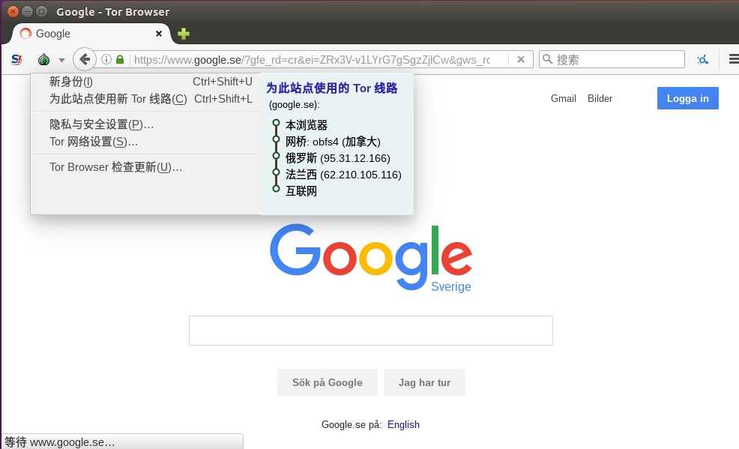Open 隐私与安全设置(P)…
The height and width of the screenshot is (449, 739).
tap(145, 124)
